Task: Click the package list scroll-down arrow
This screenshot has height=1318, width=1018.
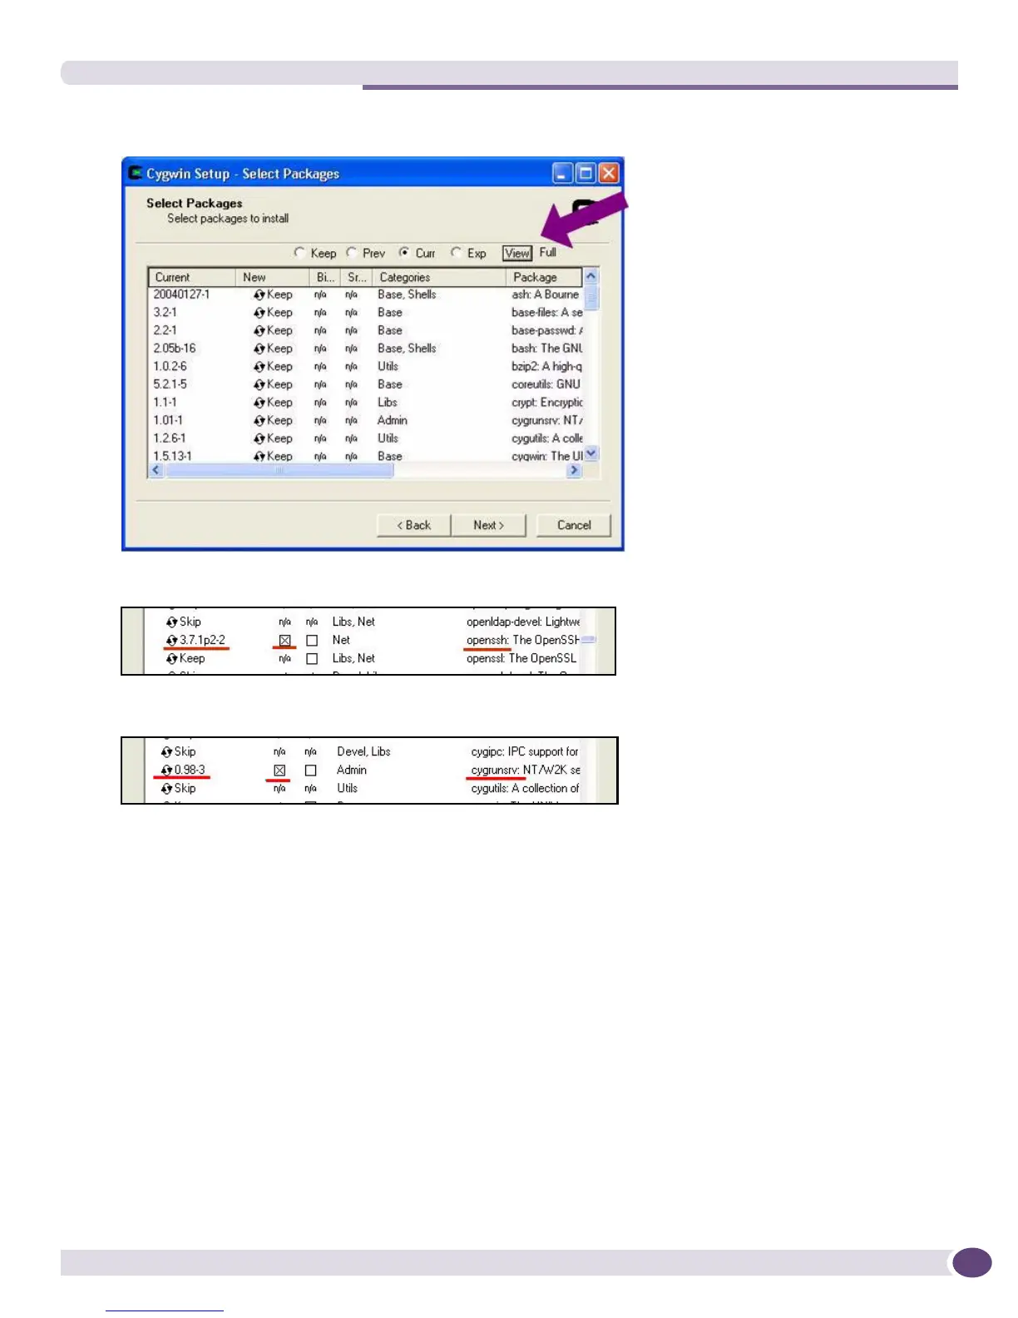Action: [x=591, y=453]
